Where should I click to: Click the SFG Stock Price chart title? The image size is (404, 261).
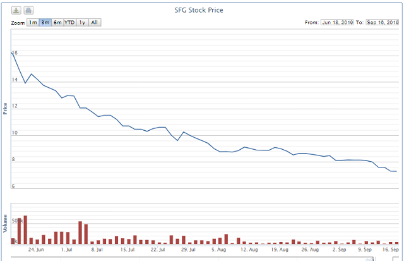coord(199,10)
